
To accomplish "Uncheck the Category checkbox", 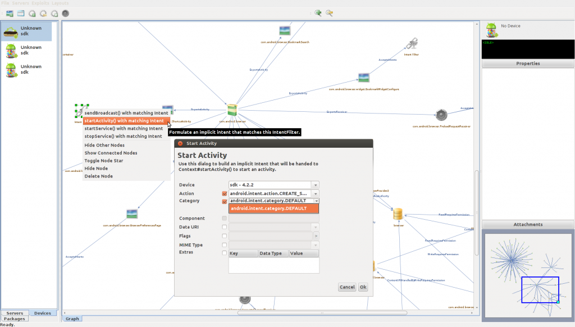I will [225, 201].
